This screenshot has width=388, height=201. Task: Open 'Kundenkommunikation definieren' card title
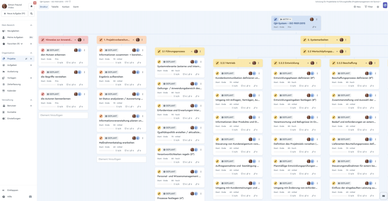[x=238, y=78]
